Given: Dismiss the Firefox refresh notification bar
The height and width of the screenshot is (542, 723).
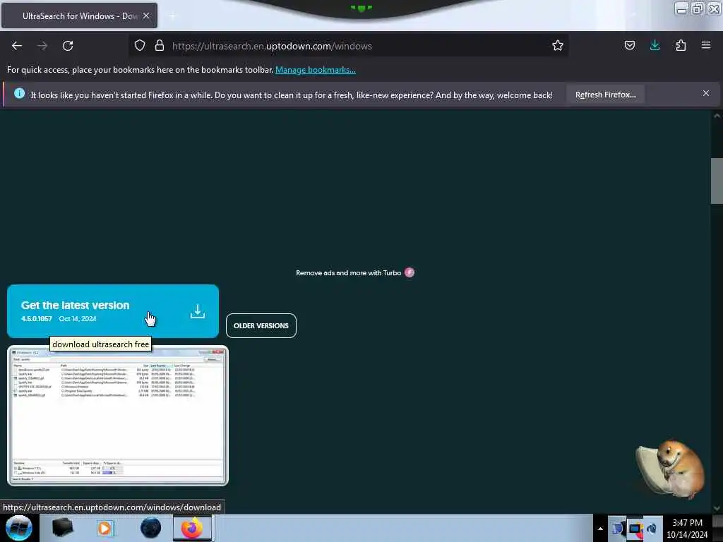Looking at the screenshot, I should pyautogui.click(x=705, y=94).
